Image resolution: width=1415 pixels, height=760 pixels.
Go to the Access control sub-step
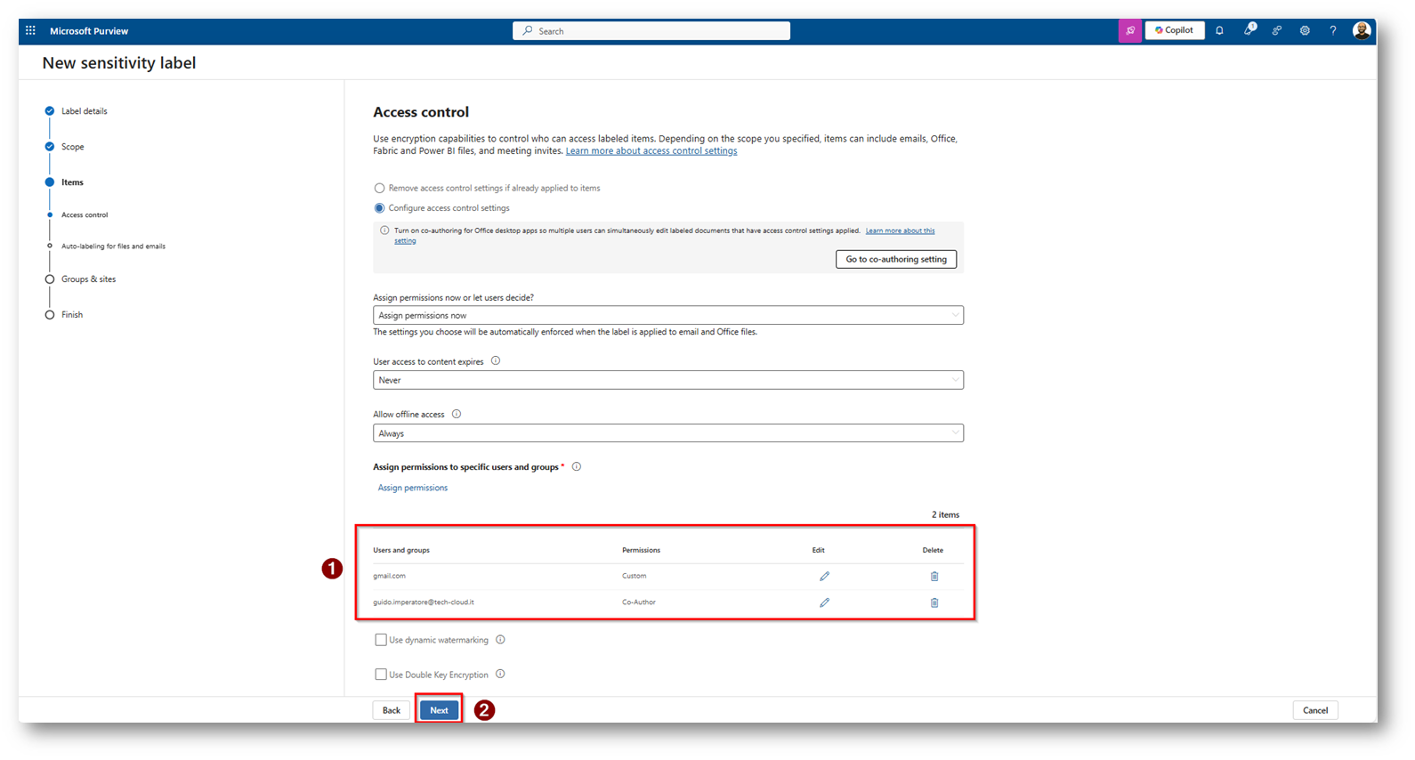coord(85,214)
